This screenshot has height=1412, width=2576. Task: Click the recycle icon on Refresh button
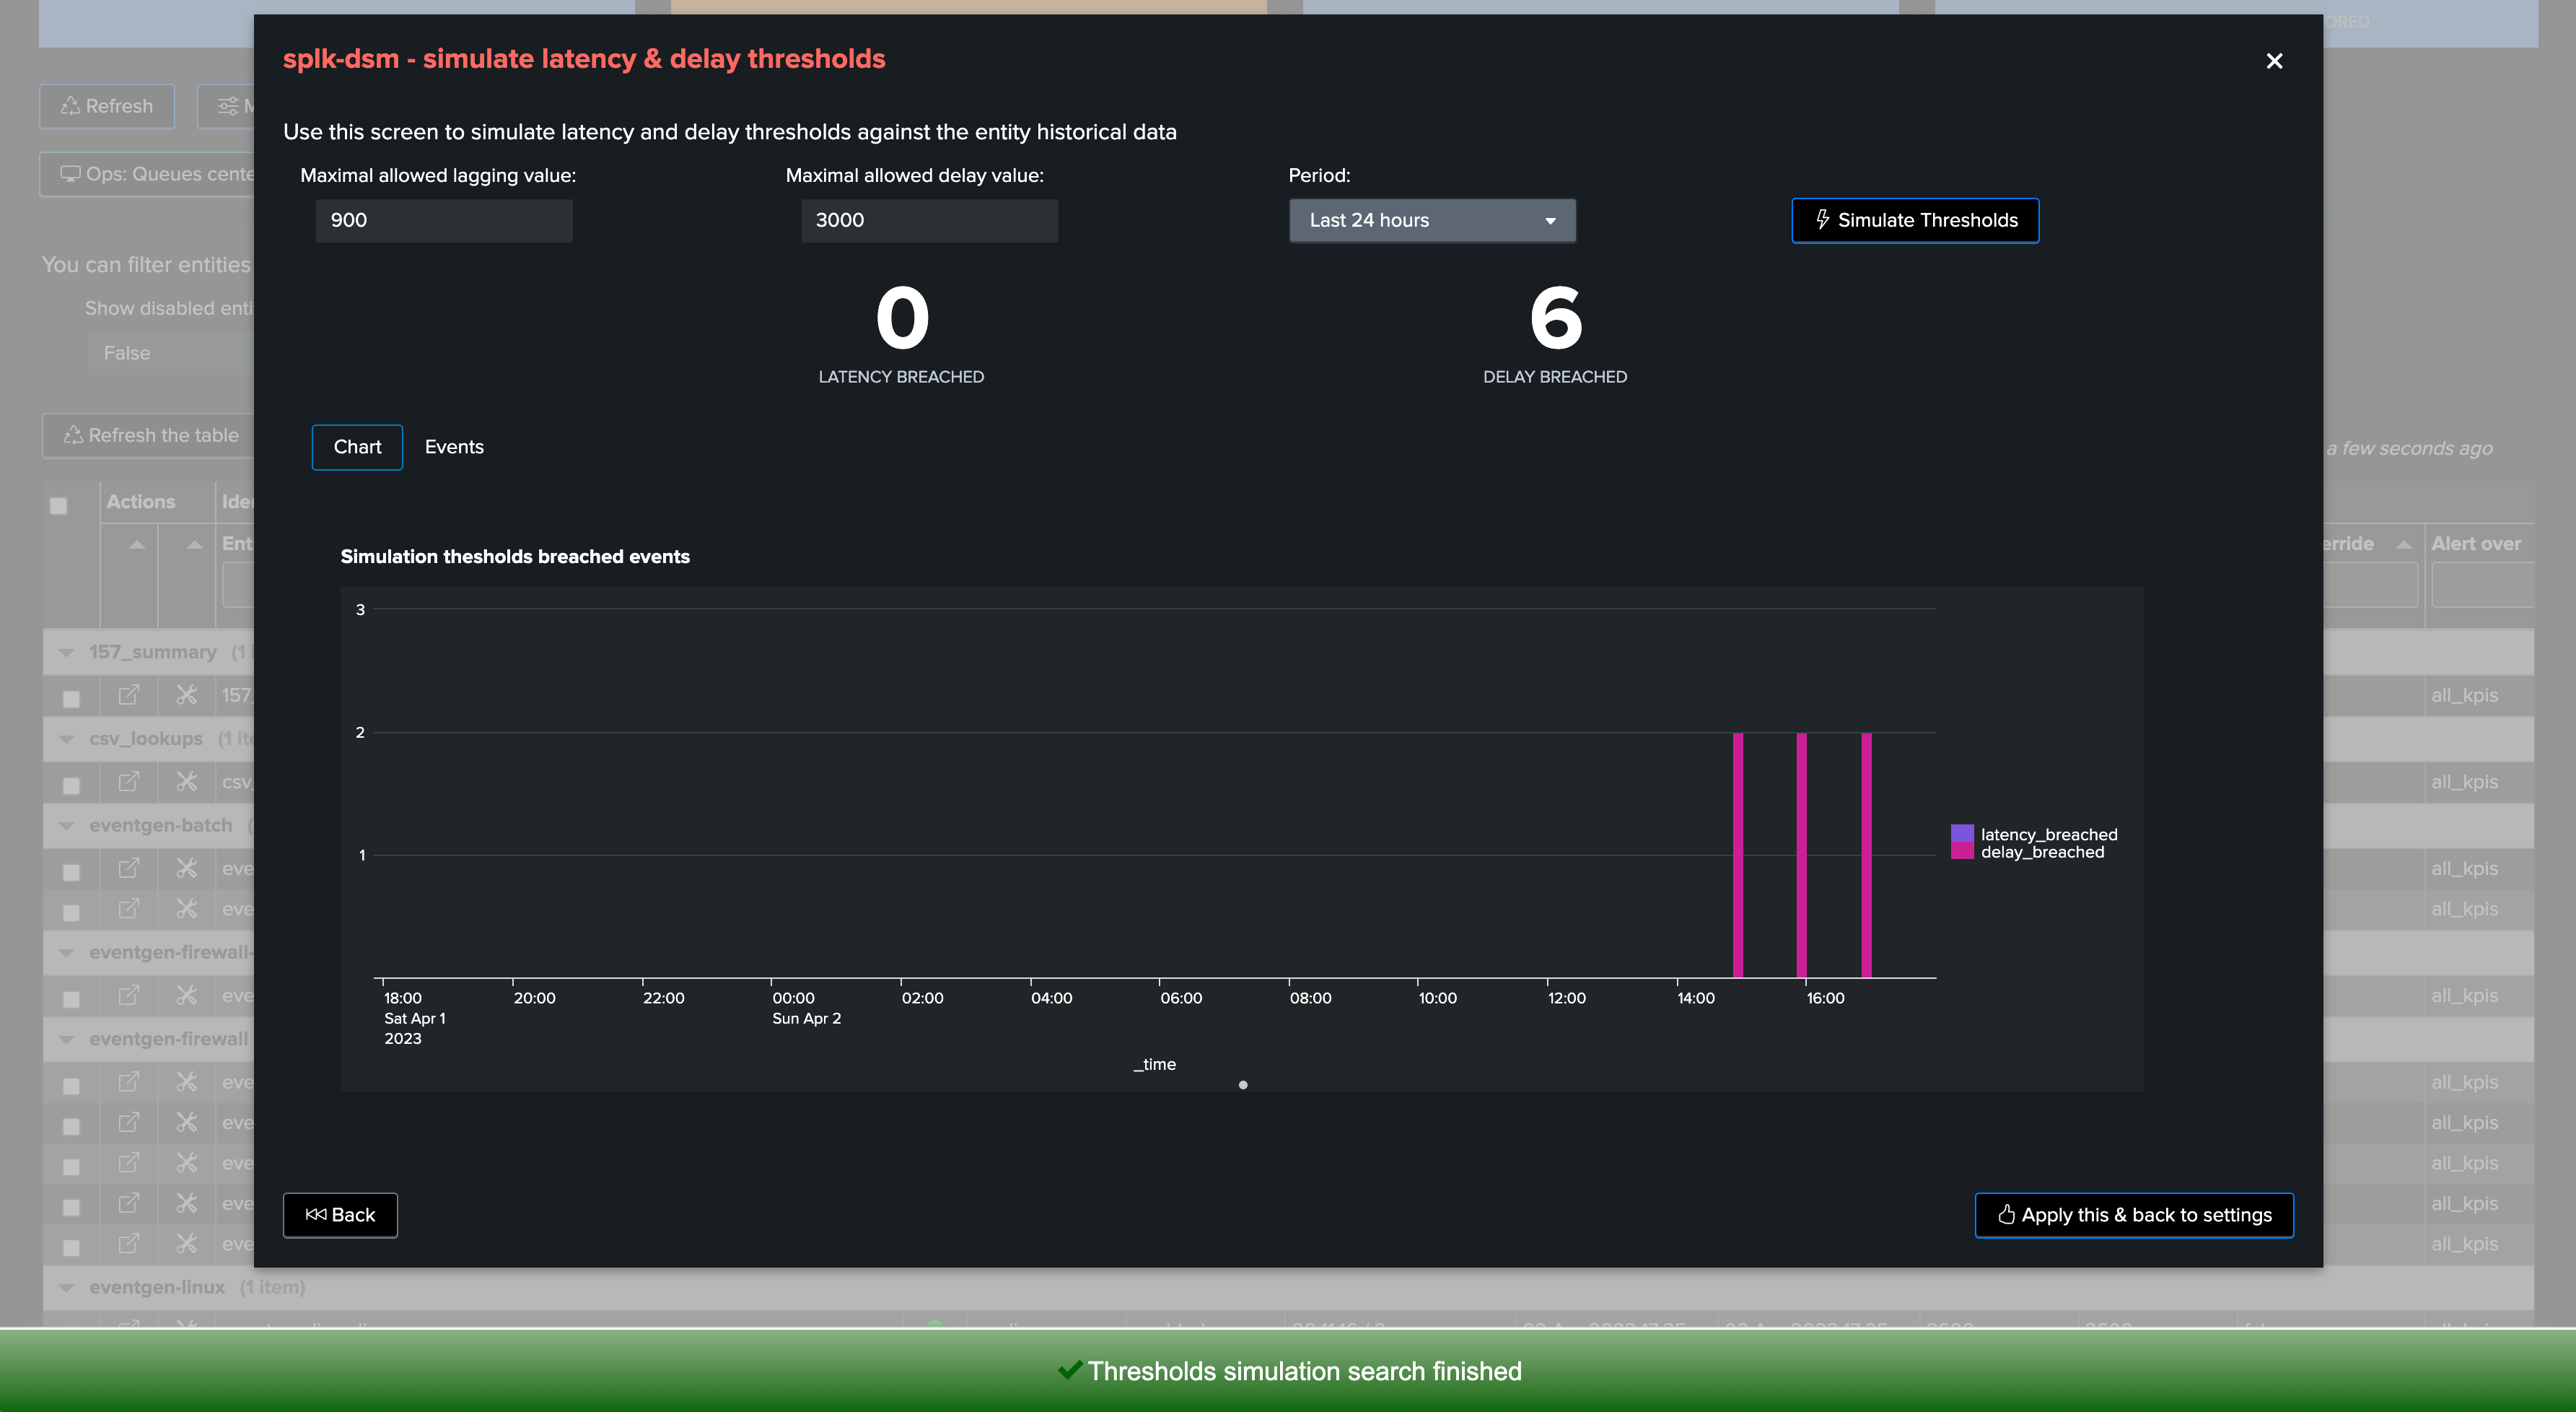(x=70, y=106)
